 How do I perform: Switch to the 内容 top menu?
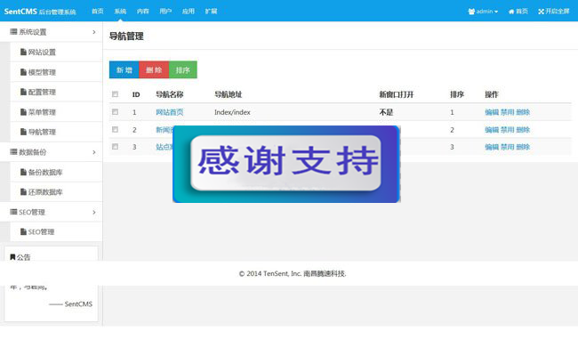143,12
